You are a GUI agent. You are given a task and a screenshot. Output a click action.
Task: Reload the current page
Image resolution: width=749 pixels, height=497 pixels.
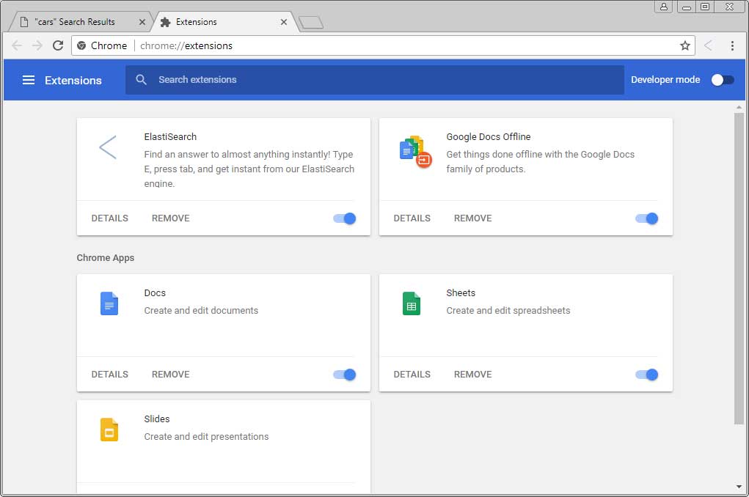click(x=58, y=45)
